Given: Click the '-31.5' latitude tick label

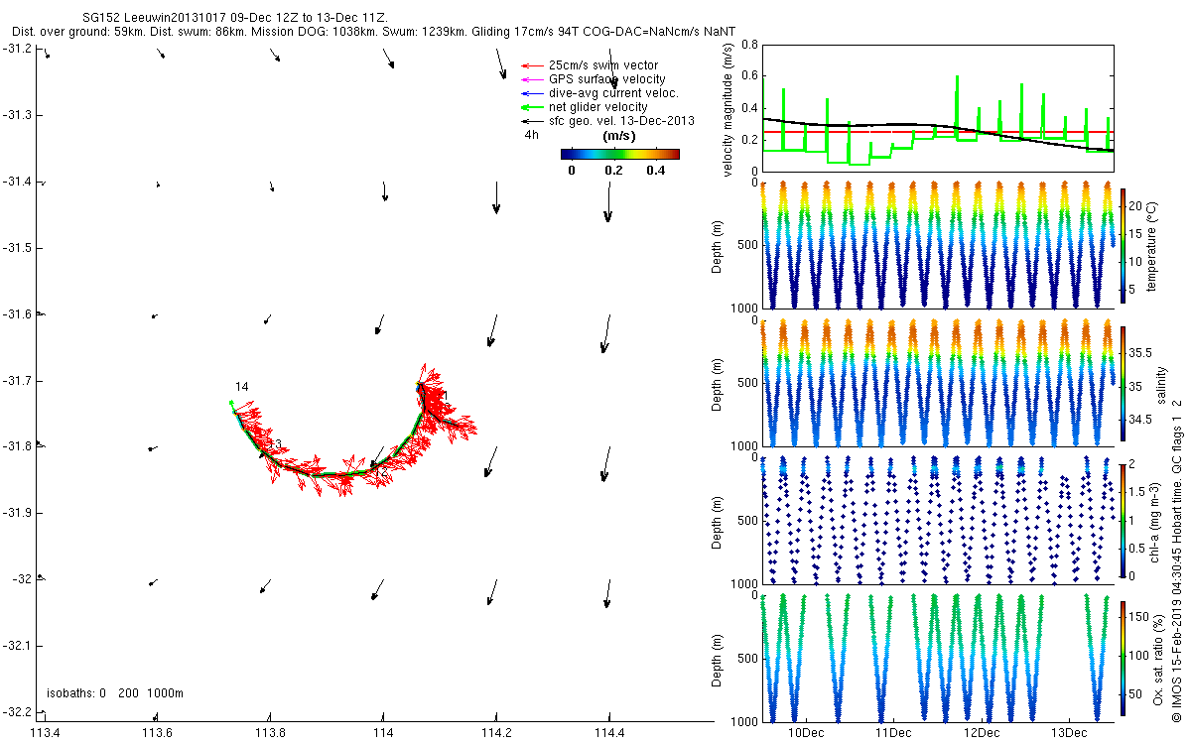Looking at the screenshot, I should coord(17,247).
